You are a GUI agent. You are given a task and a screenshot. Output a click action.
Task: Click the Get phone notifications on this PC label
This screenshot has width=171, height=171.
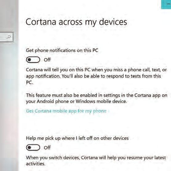pyautogui.click(x=62, y=51)
